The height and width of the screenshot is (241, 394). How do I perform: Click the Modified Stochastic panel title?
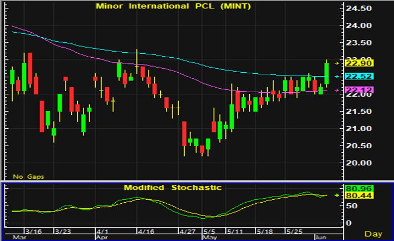click(x=173, y=188)
